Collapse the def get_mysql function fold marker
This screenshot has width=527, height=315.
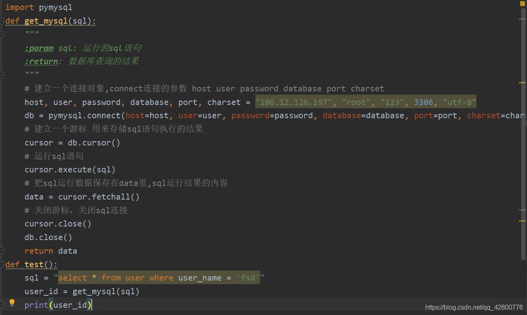coord(2,21)
